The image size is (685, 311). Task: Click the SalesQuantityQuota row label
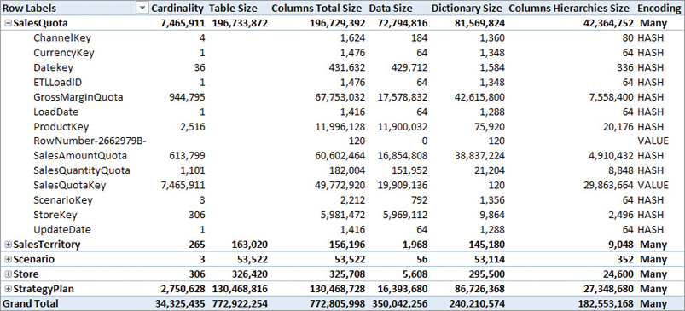[82, 170]
